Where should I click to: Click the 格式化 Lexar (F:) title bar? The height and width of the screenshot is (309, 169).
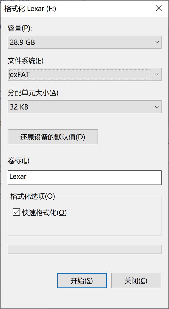[72, 8]
